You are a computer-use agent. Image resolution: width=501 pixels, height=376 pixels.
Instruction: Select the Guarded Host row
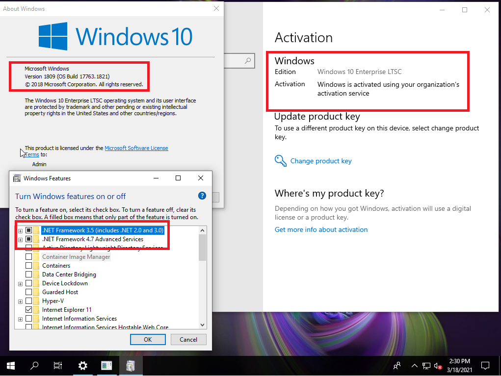click(60, 292)
